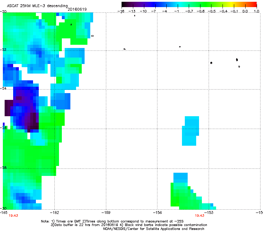Click the red '19:43' time near '-153'
Screen dimensions: 263x231
(199, 216)
